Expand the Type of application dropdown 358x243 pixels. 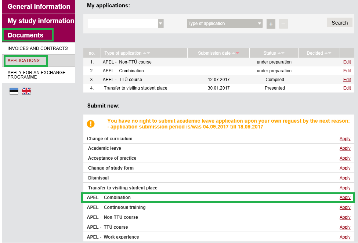[x=225, y=23]
